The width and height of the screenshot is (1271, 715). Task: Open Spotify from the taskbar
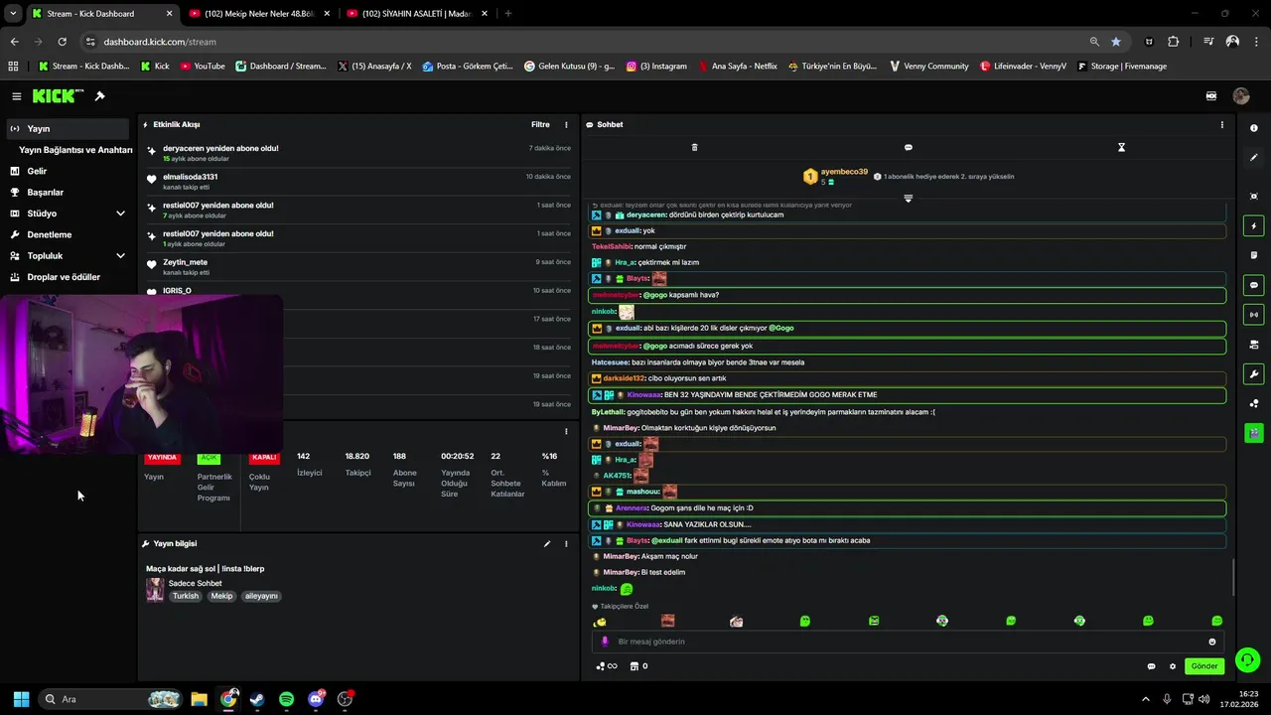(x=287, y=699)
